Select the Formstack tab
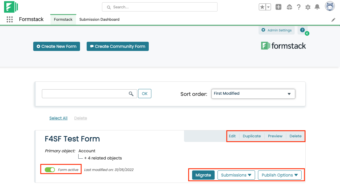The width and height of the screenshot is (340, 188). tap(63, 20)
